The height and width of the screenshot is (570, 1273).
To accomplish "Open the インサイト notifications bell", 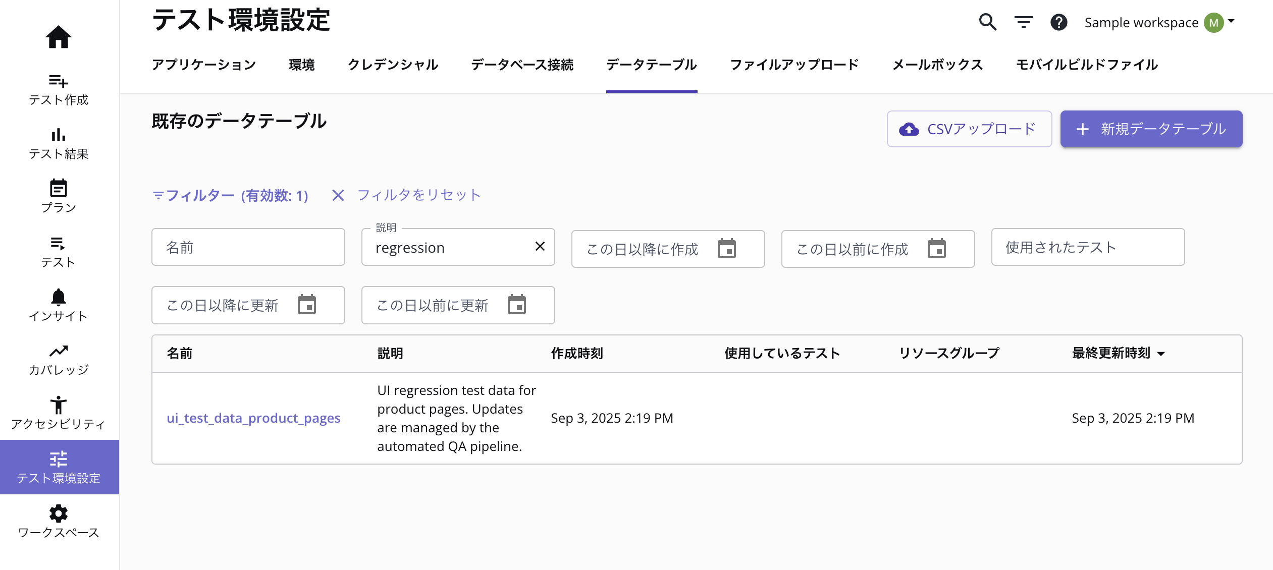I will [x=59, y=298].
